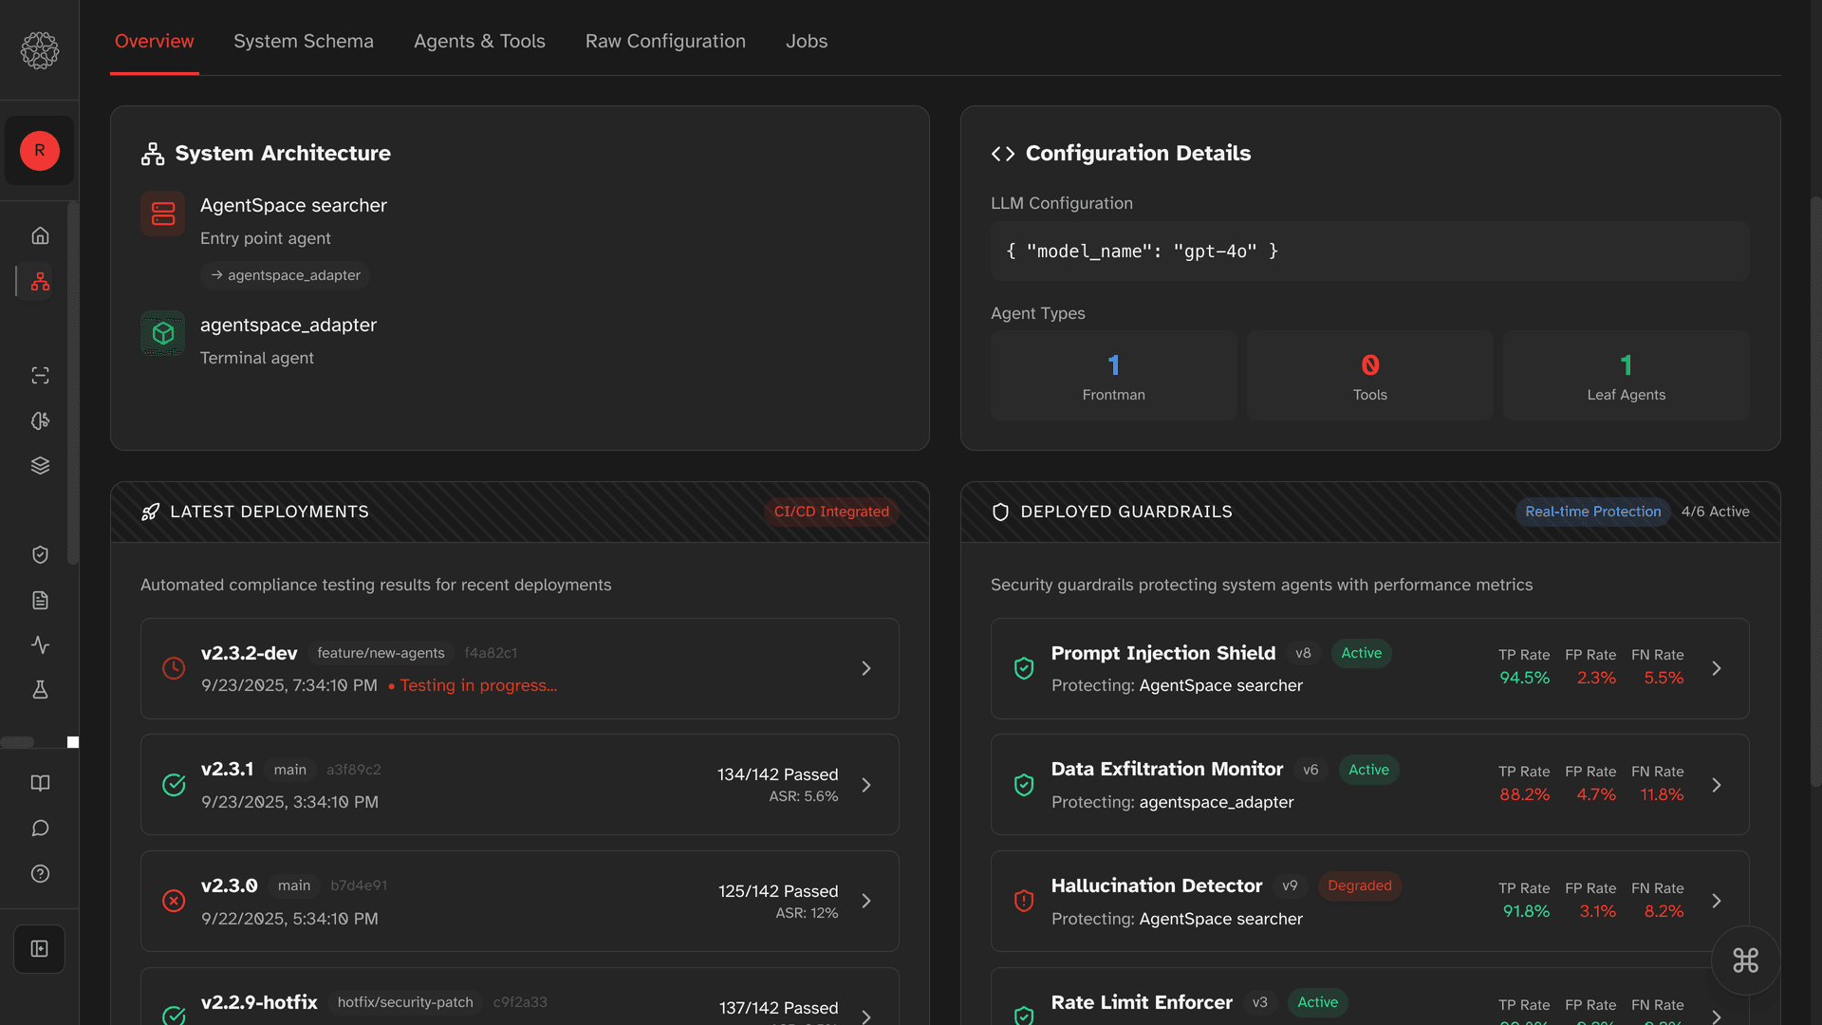This screenshot has height=1025, width=1822.
Task: Open the activity pulse monitor sidebar icon
Action: coord(40,644)
